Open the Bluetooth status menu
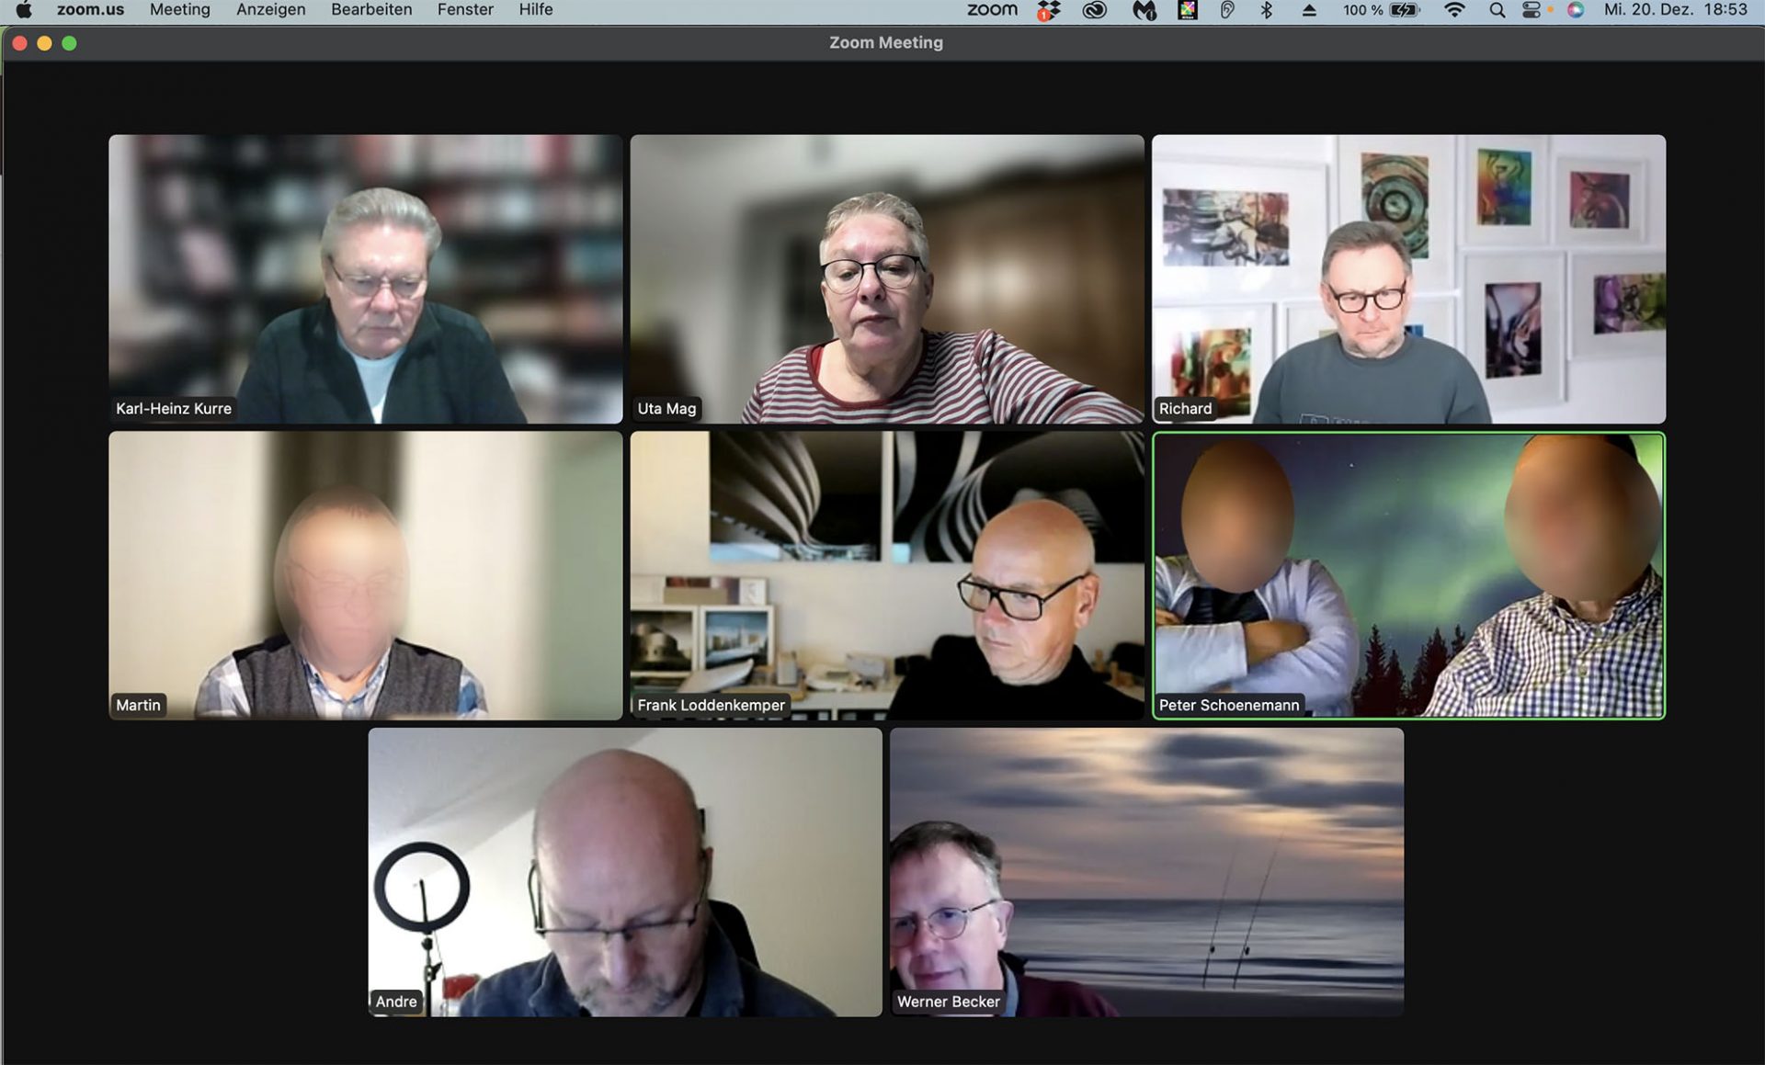The height and width of the screenshot is (1065, 1765). pos(1267,10)
